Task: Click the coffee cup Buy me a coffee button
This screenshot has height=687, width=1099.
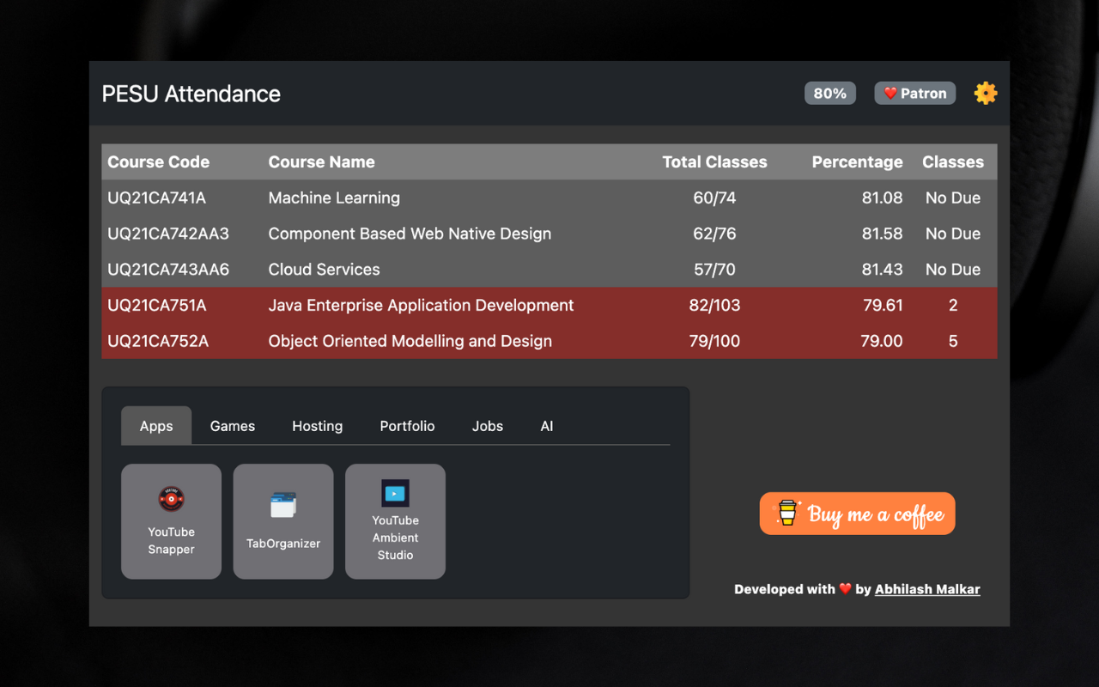Action: [x=857, y=514]
